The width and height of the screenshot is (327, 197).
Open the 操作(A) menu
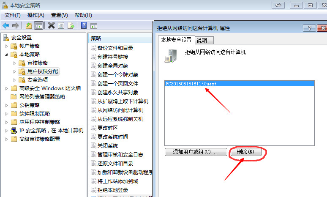[x=35, y=15]
